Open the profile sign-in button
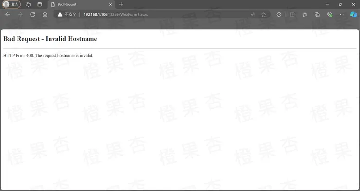Screen dimensions: 360x191 click(x=12, y=4)
